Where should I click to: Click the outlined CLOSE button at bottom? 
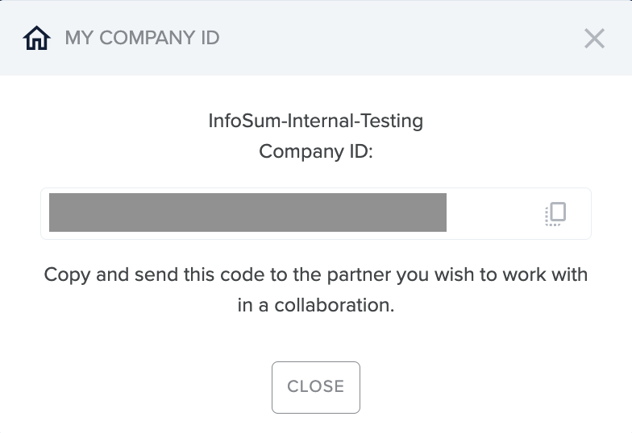click(316, 387)
